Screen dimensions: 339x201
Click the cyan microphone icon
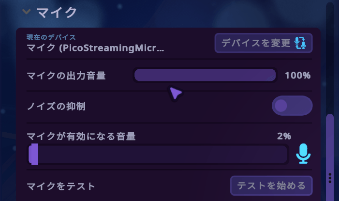(x=303, y=154)
